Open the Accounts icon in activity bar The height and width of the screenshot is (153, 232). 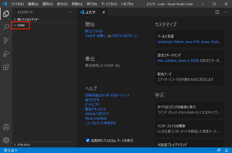(x=6, y=127)
